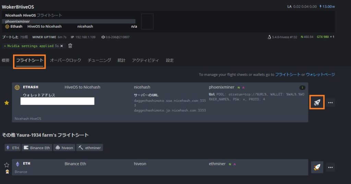Click the count badge 1 on Nicehash card
This screenshot has height=184, width=351.
coord(302,88)
